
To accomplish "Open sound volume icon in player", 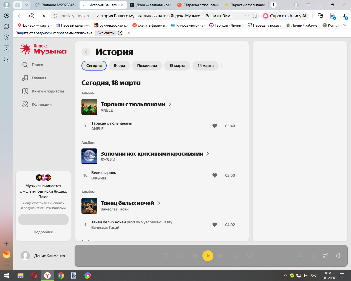I will [x=339, y=256].
